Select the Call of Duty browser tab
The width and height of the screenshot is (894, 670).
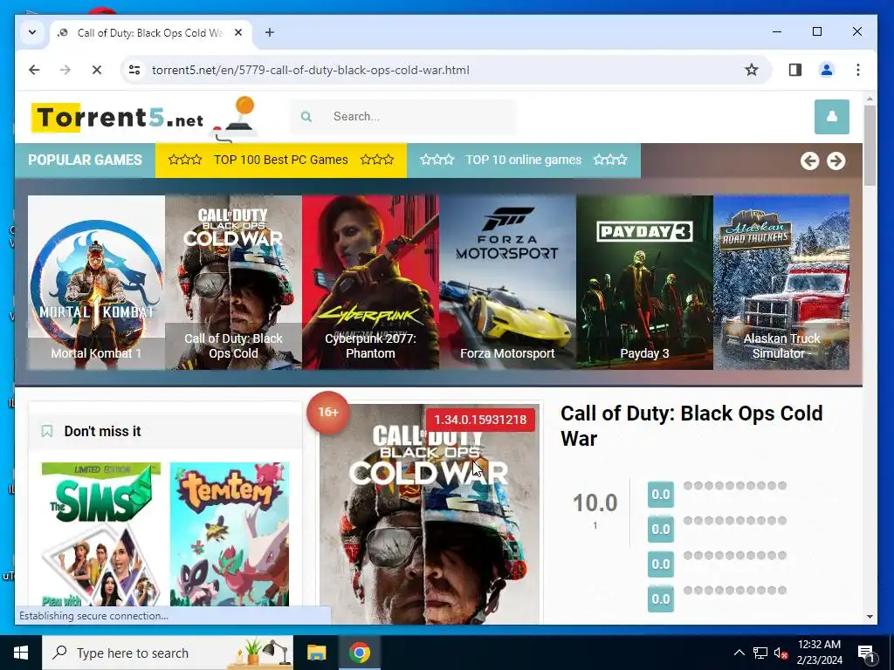click(150, 32)
